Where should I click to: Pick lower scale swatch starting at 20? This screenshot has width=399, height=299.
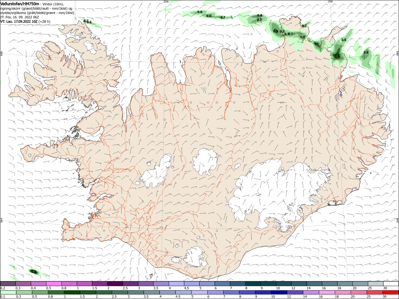coord(358,292)
